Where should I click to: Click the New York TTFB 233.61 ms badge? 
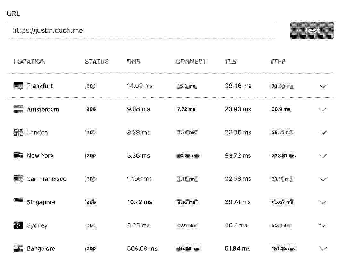[283, 156]
